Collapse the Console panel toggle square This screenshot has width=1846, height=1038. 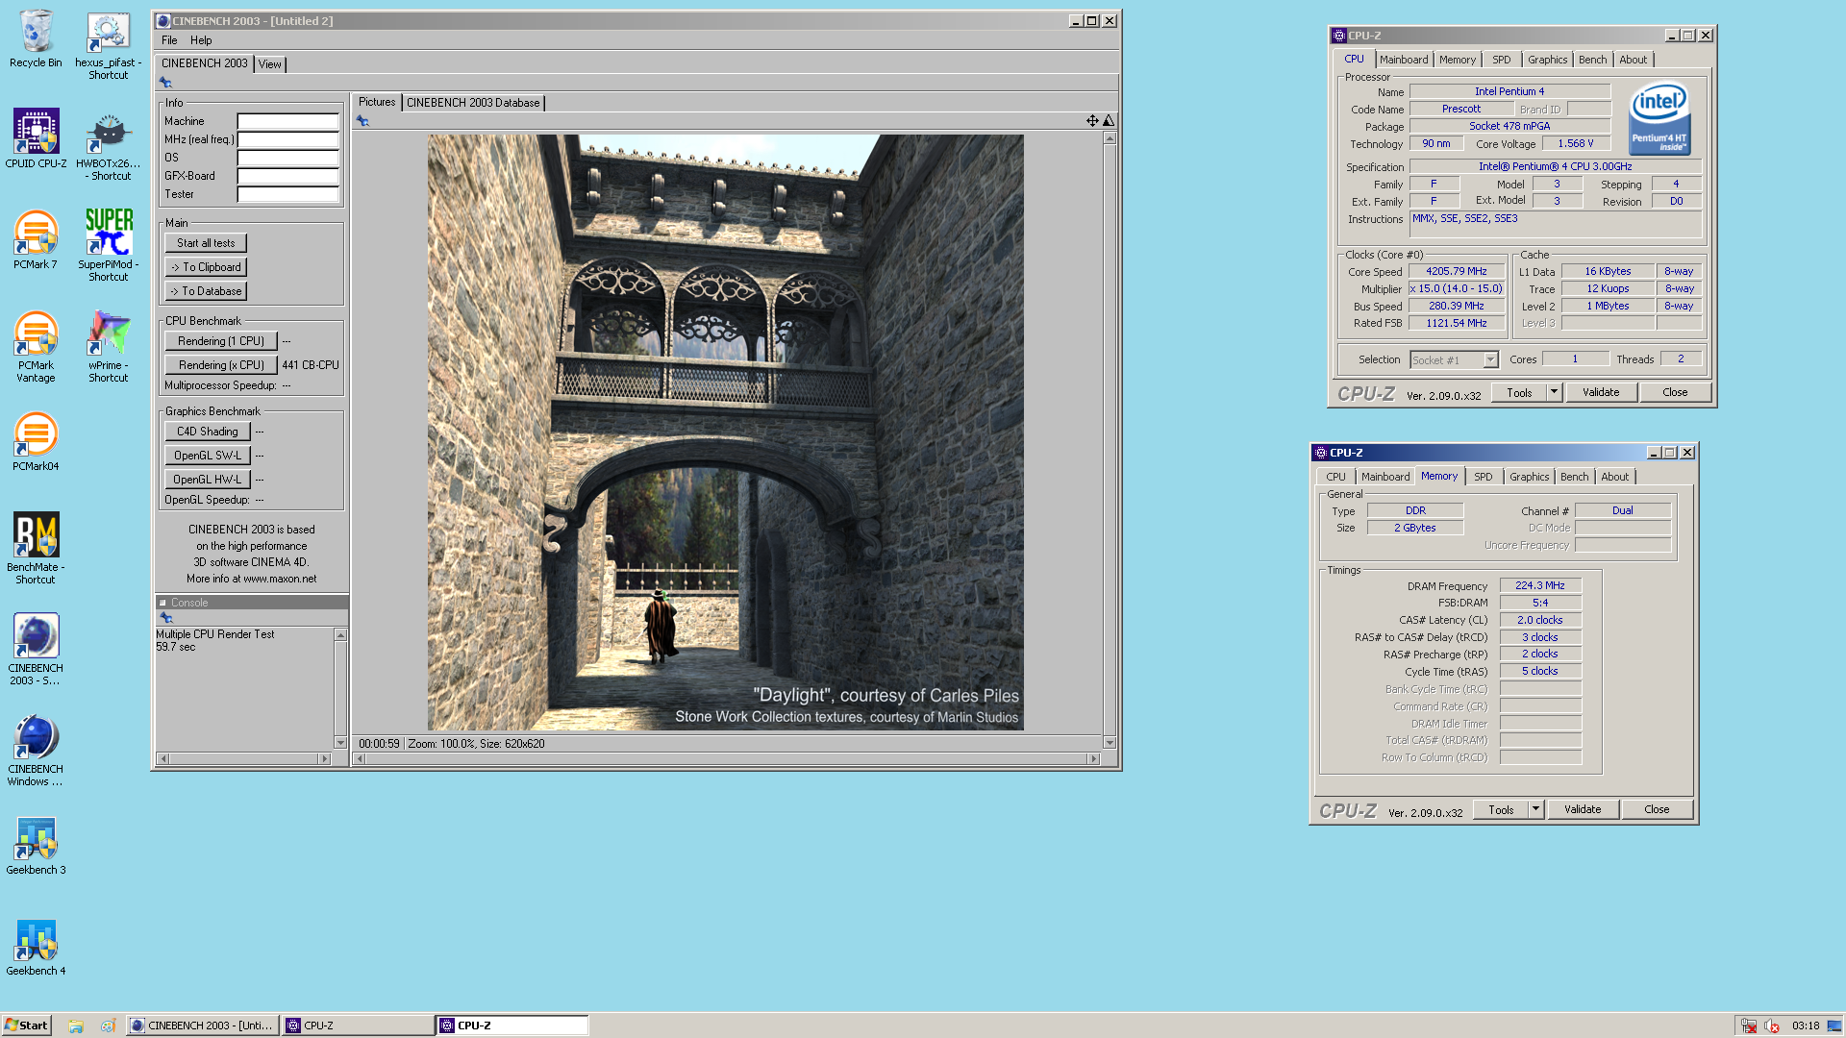point(162,603)
